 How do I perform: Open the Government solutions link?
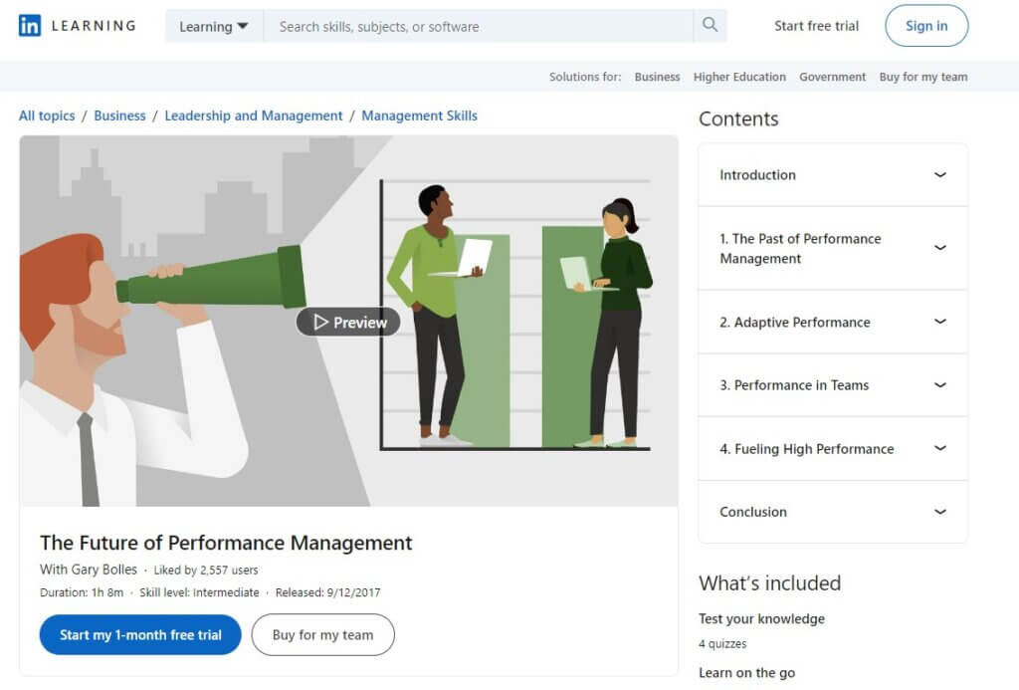833,77
